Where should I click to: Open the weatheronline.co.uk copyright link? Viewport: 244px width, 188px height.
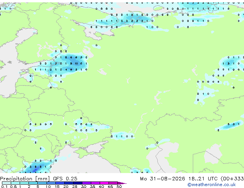[x=212, y=185]
